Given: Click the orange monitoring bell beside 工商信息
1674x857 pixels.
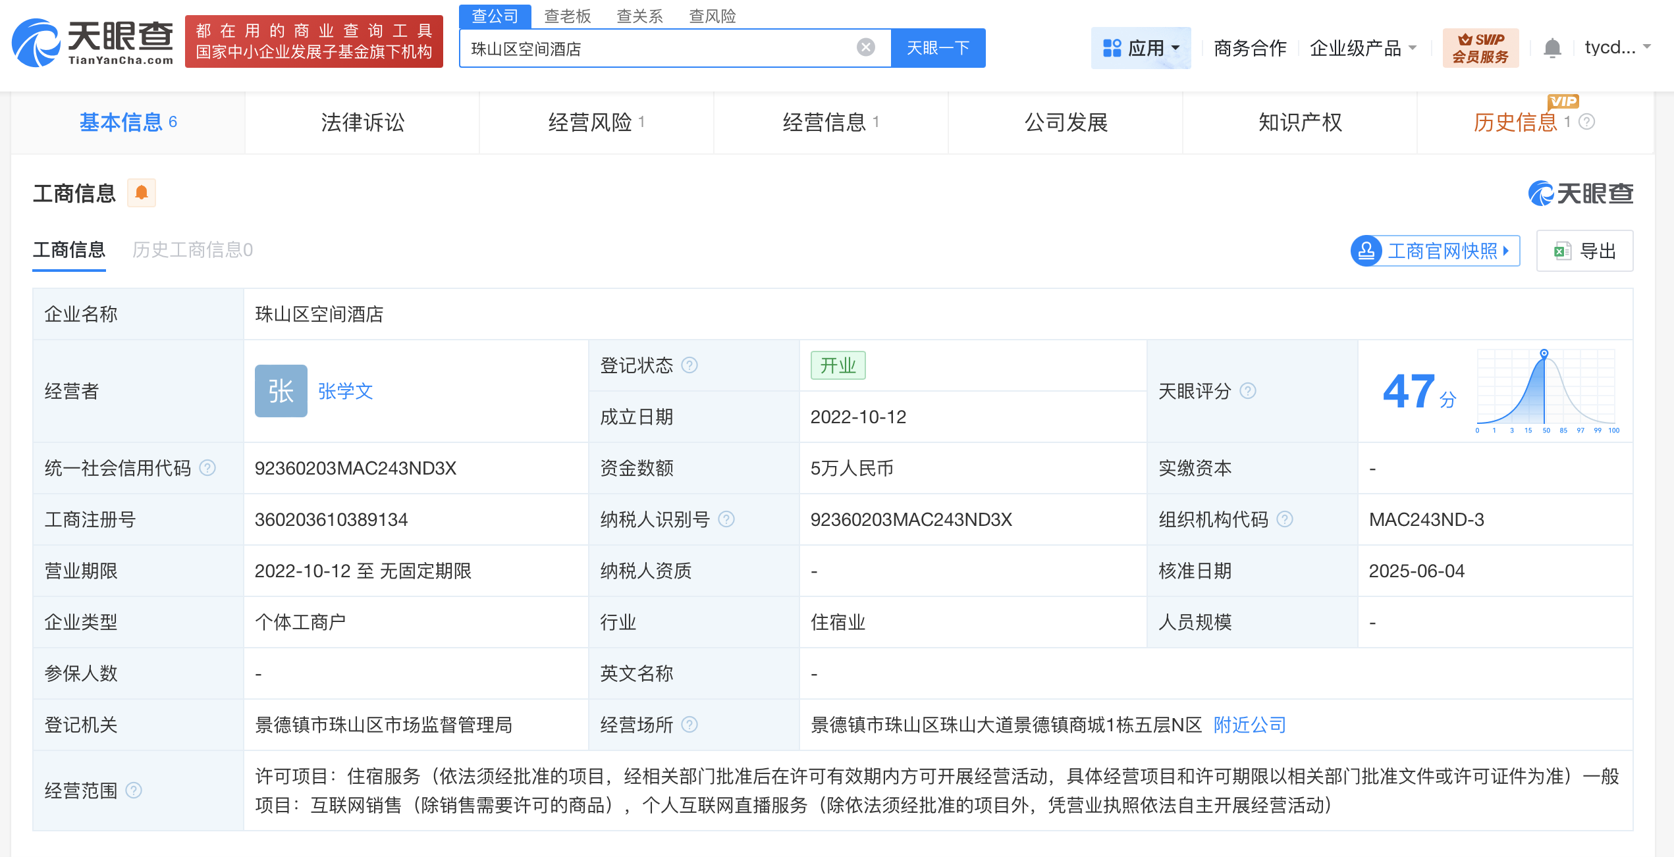Looking at the screenshot, I should tap(141, 193).
